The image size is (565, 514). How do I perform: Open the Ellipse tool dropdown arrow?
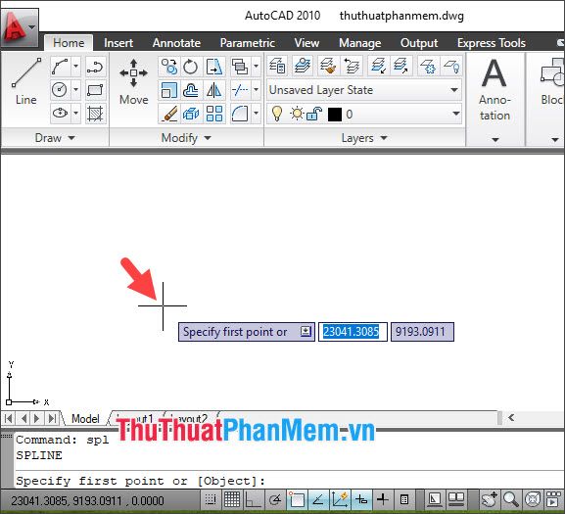(76, 114)
